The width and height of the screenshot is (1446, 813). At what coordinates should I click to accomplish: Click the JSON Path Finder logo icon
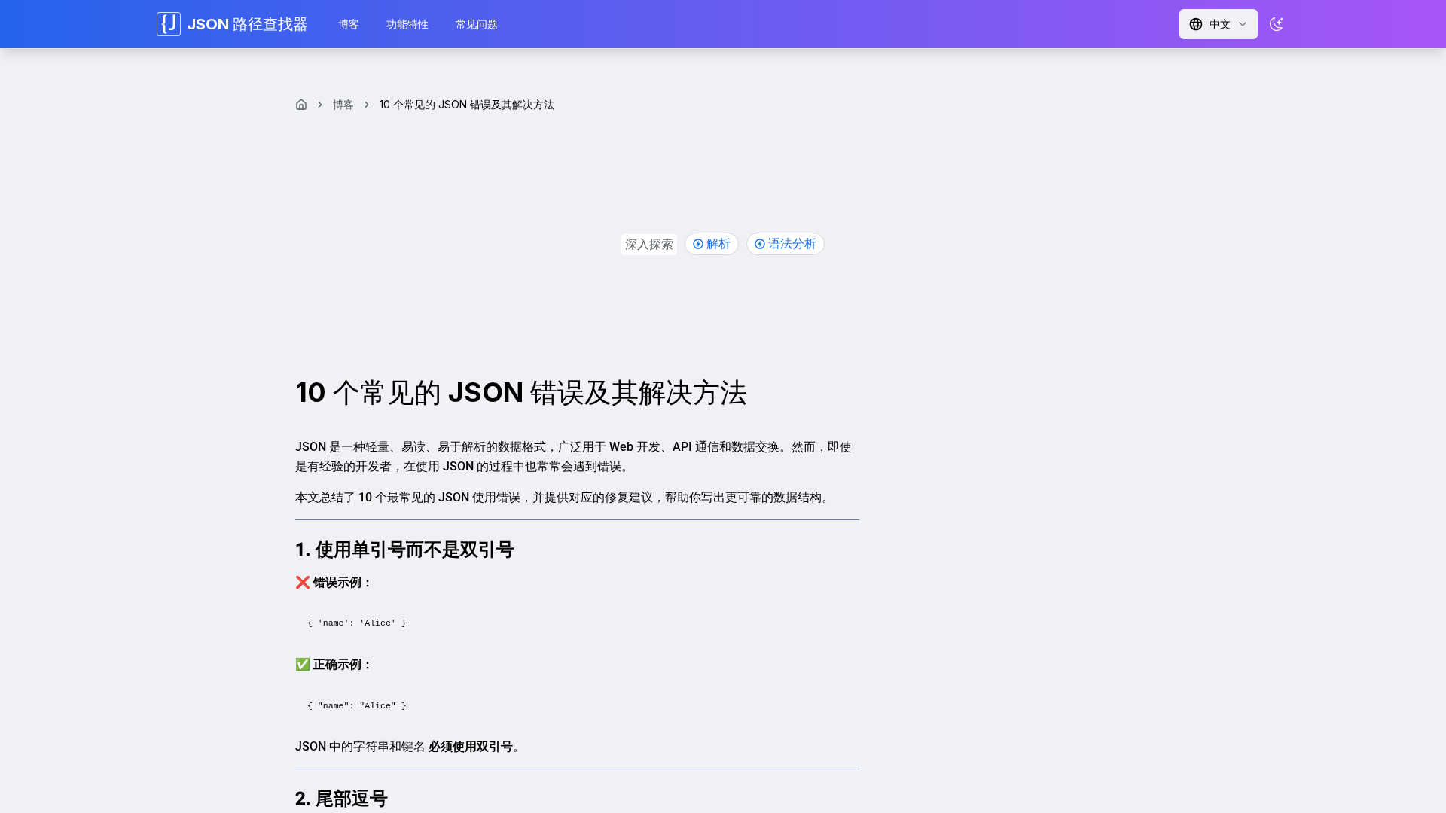coord(168,24)
